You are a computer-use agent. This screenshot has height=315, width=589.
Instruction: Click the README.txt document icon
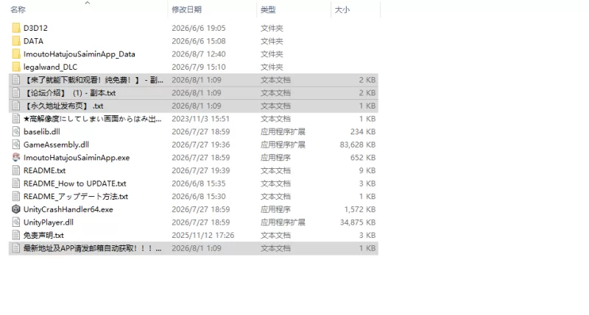(15, 170)
